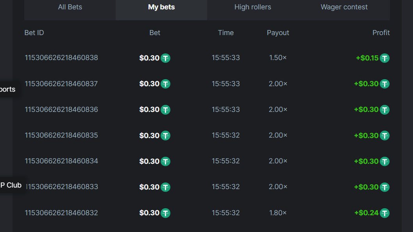Click the Tether icon in bet 115306626218460837 bet column
Image resolution: width=413 pixels, height=232 pixels.
click(x=166, y=84)
